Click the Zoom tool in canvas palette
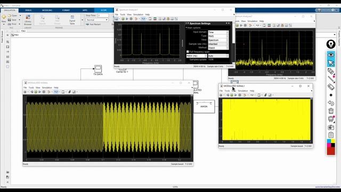 7,42
